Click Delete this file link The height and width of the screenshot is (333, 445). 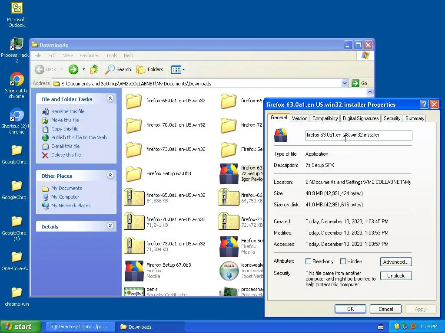[x=66, y=155]
